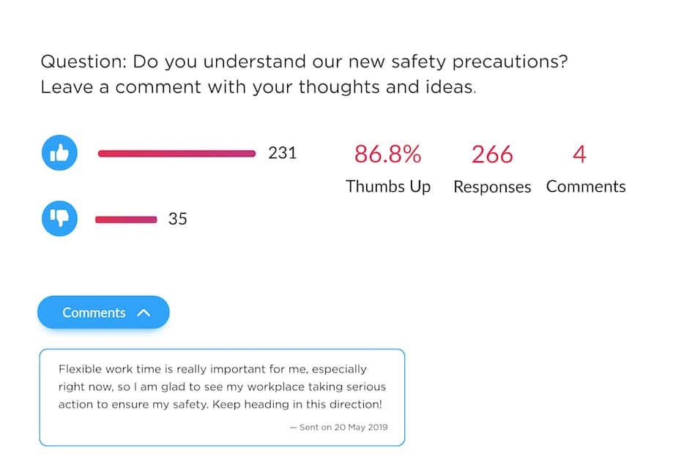Click the 266 total responses number
This screenshot has width=673, height=476.
(492, 155)
